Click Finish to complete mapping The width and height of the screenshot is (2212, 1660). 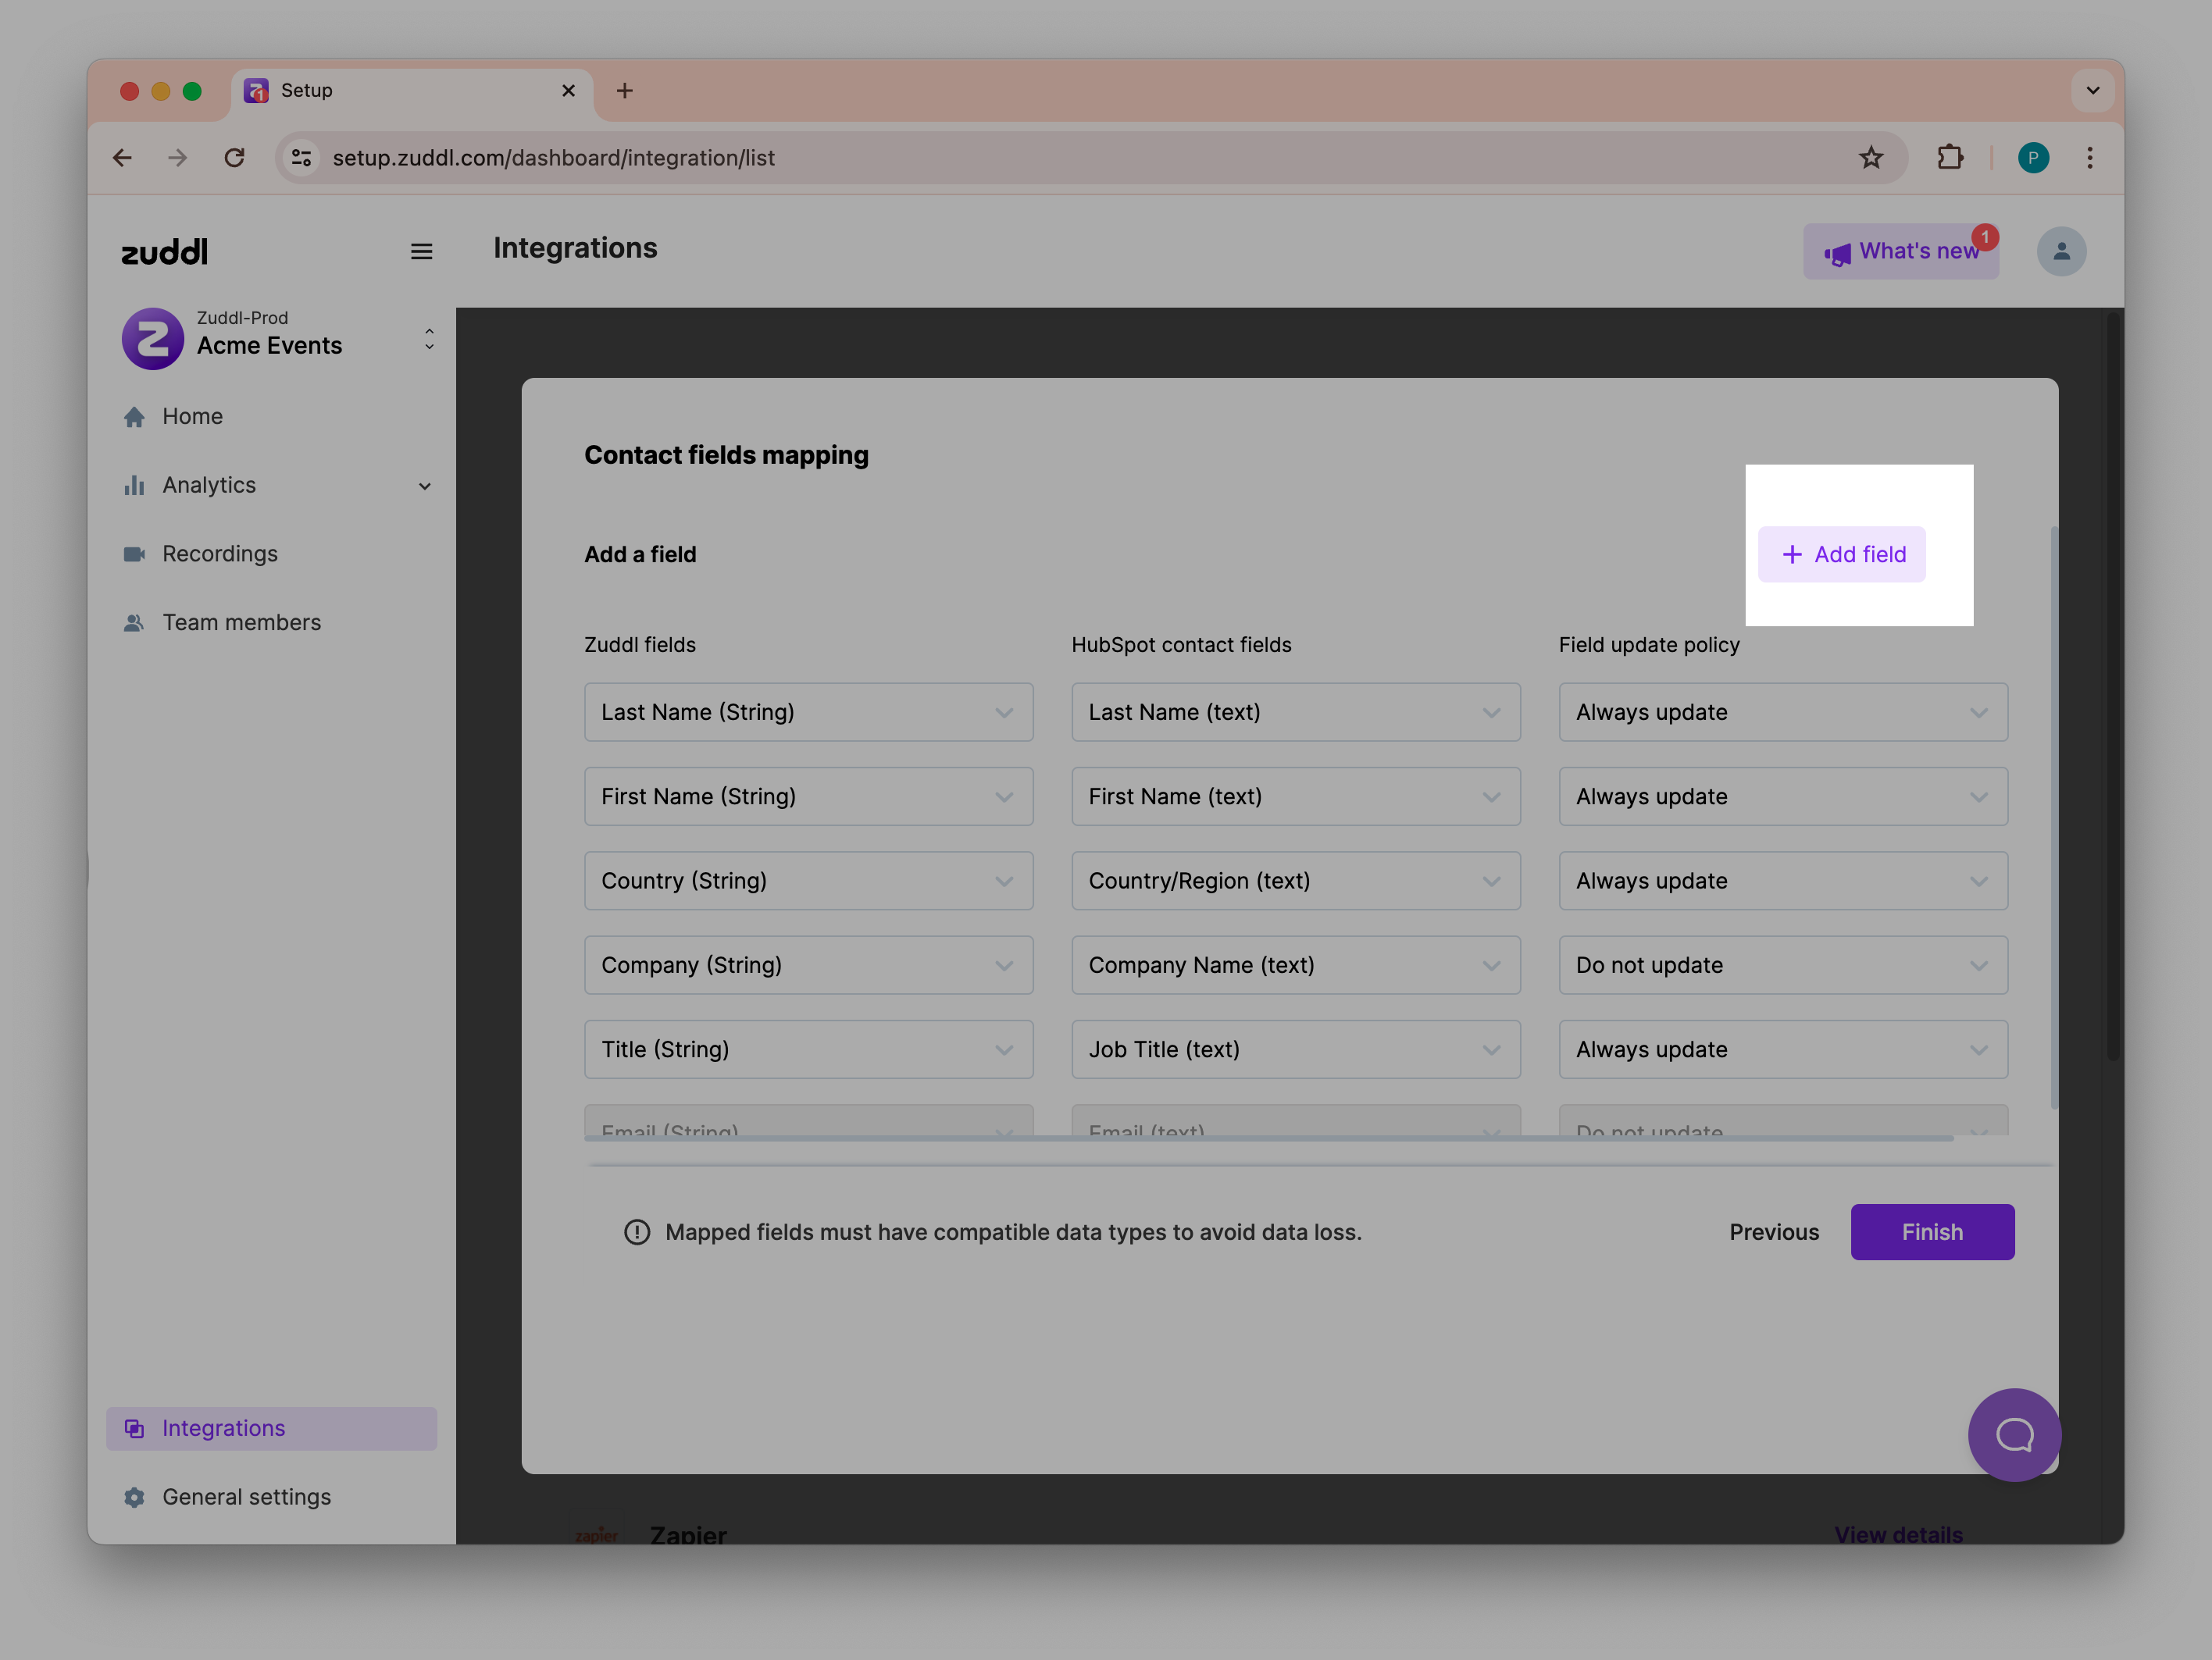pyautogui.click(x=1931, y=1232)
